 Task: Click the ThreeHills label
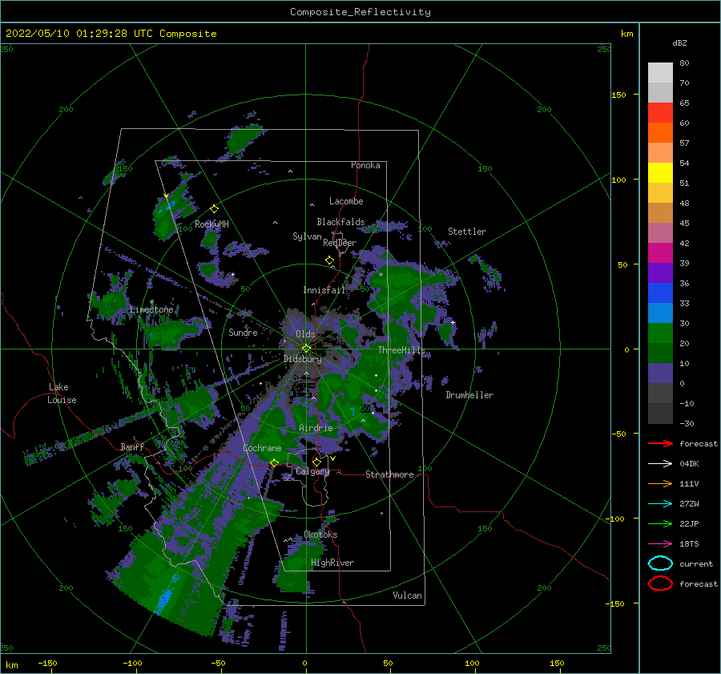(401, 350)
